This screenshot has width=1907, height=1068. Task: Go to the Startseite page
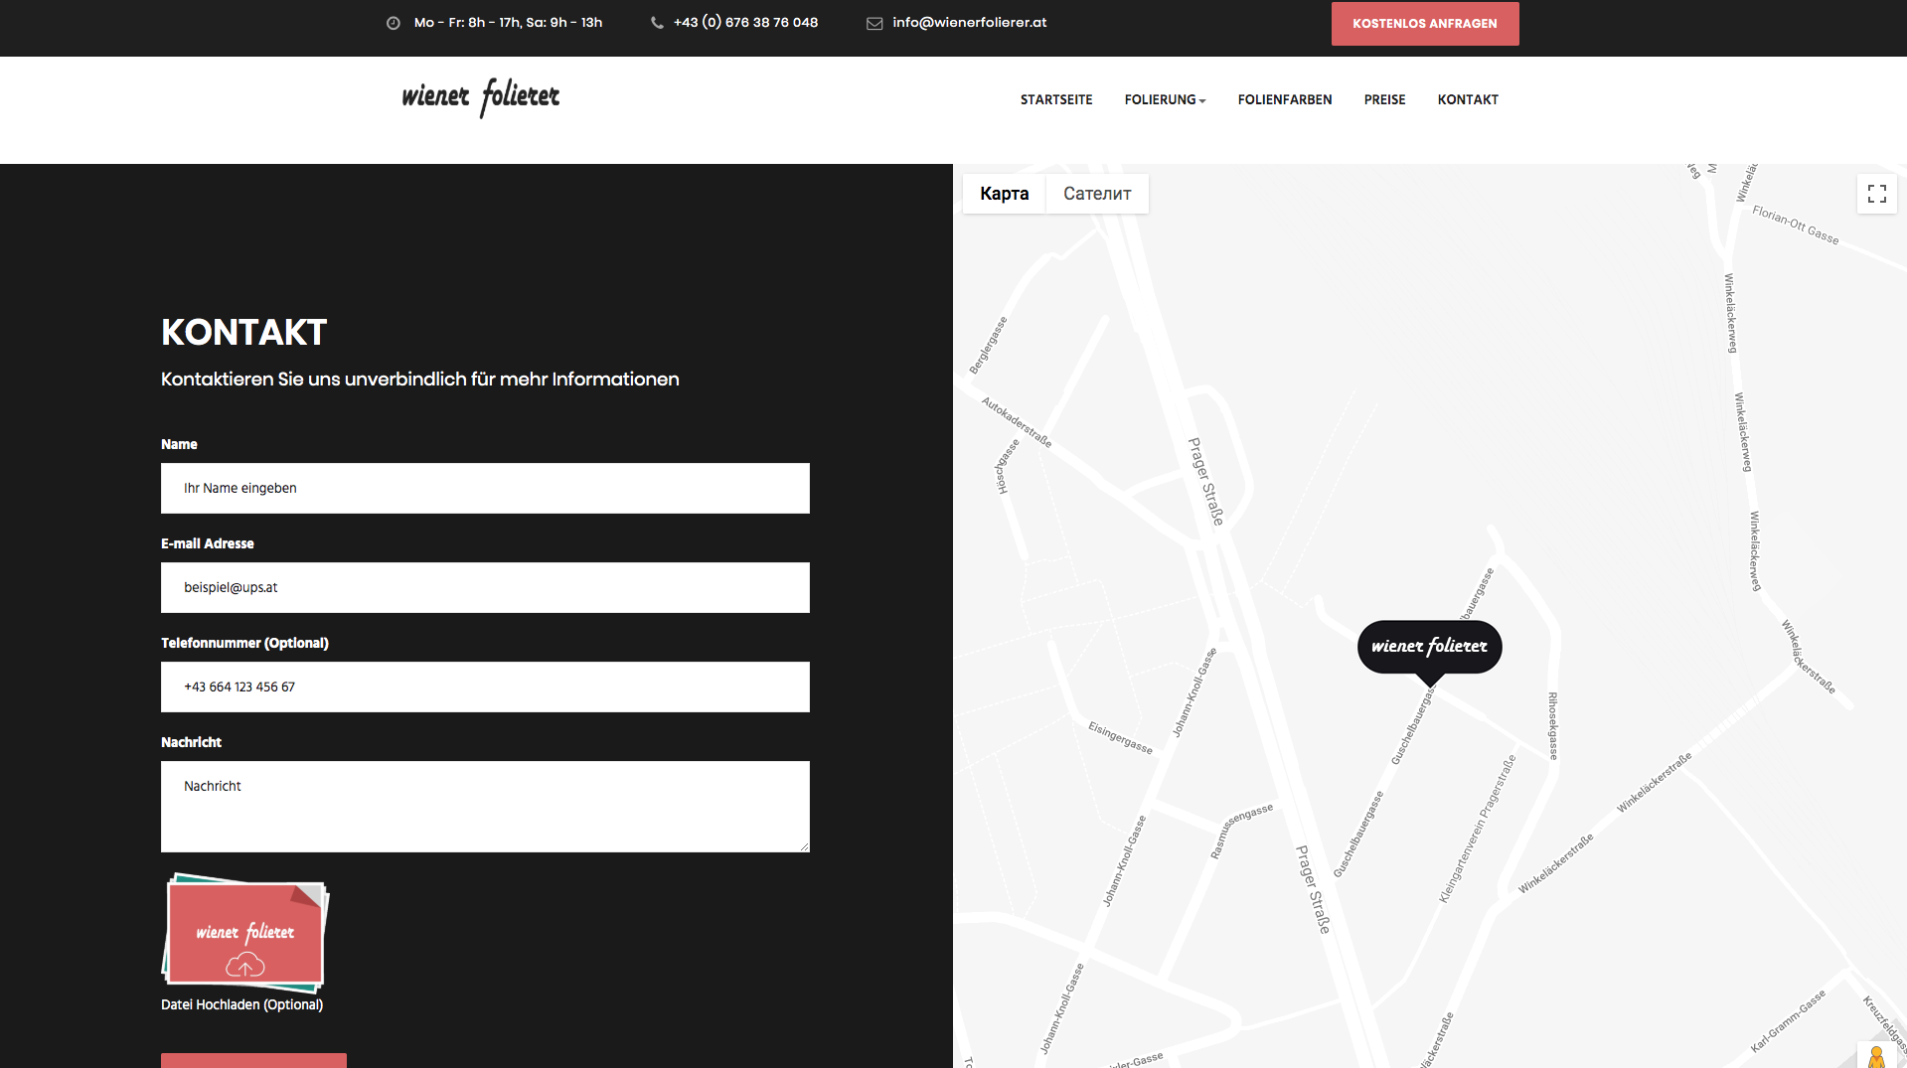(1056, 99)
